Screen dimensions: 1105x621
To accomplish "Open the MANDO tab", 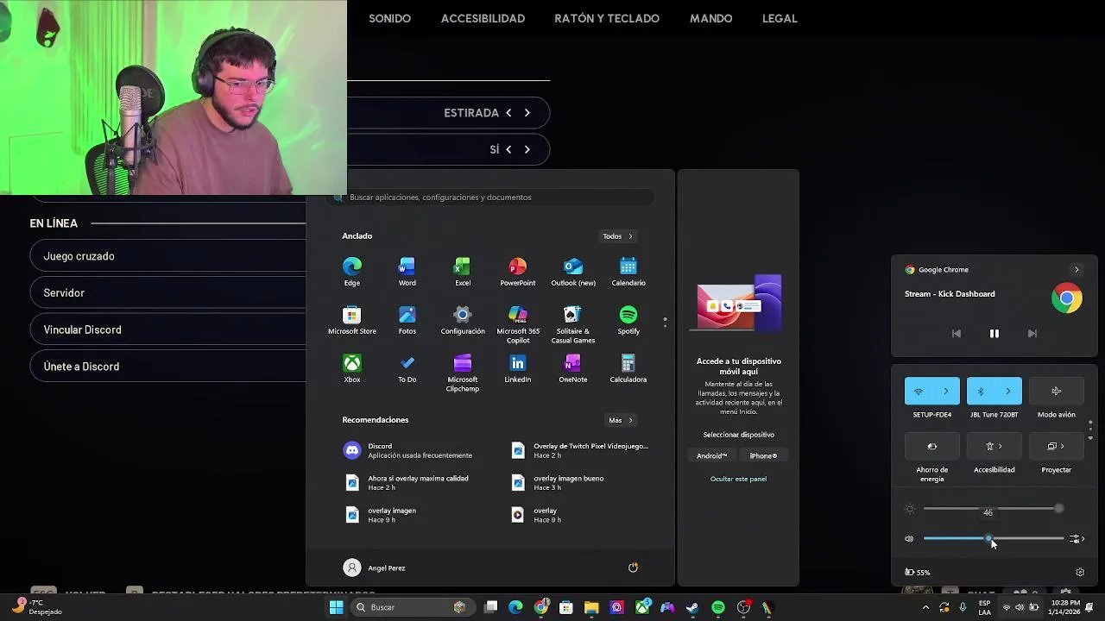I will pyautogui.click(x=710, y=18).
